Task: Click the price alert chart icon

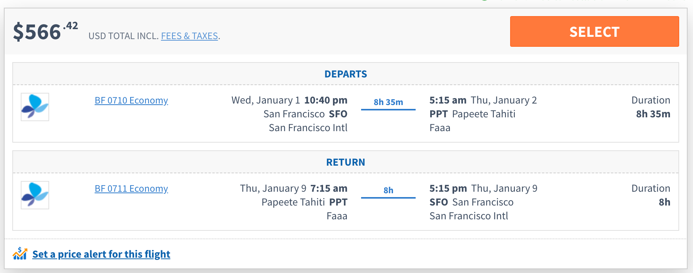Action: coord(20,254)
